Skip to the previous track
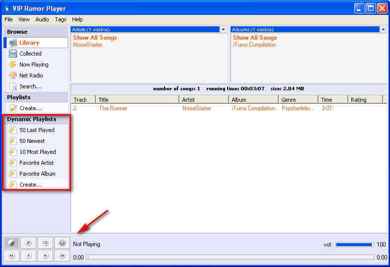Viewport: 390px width, 267px height. [x=11, y=256]
